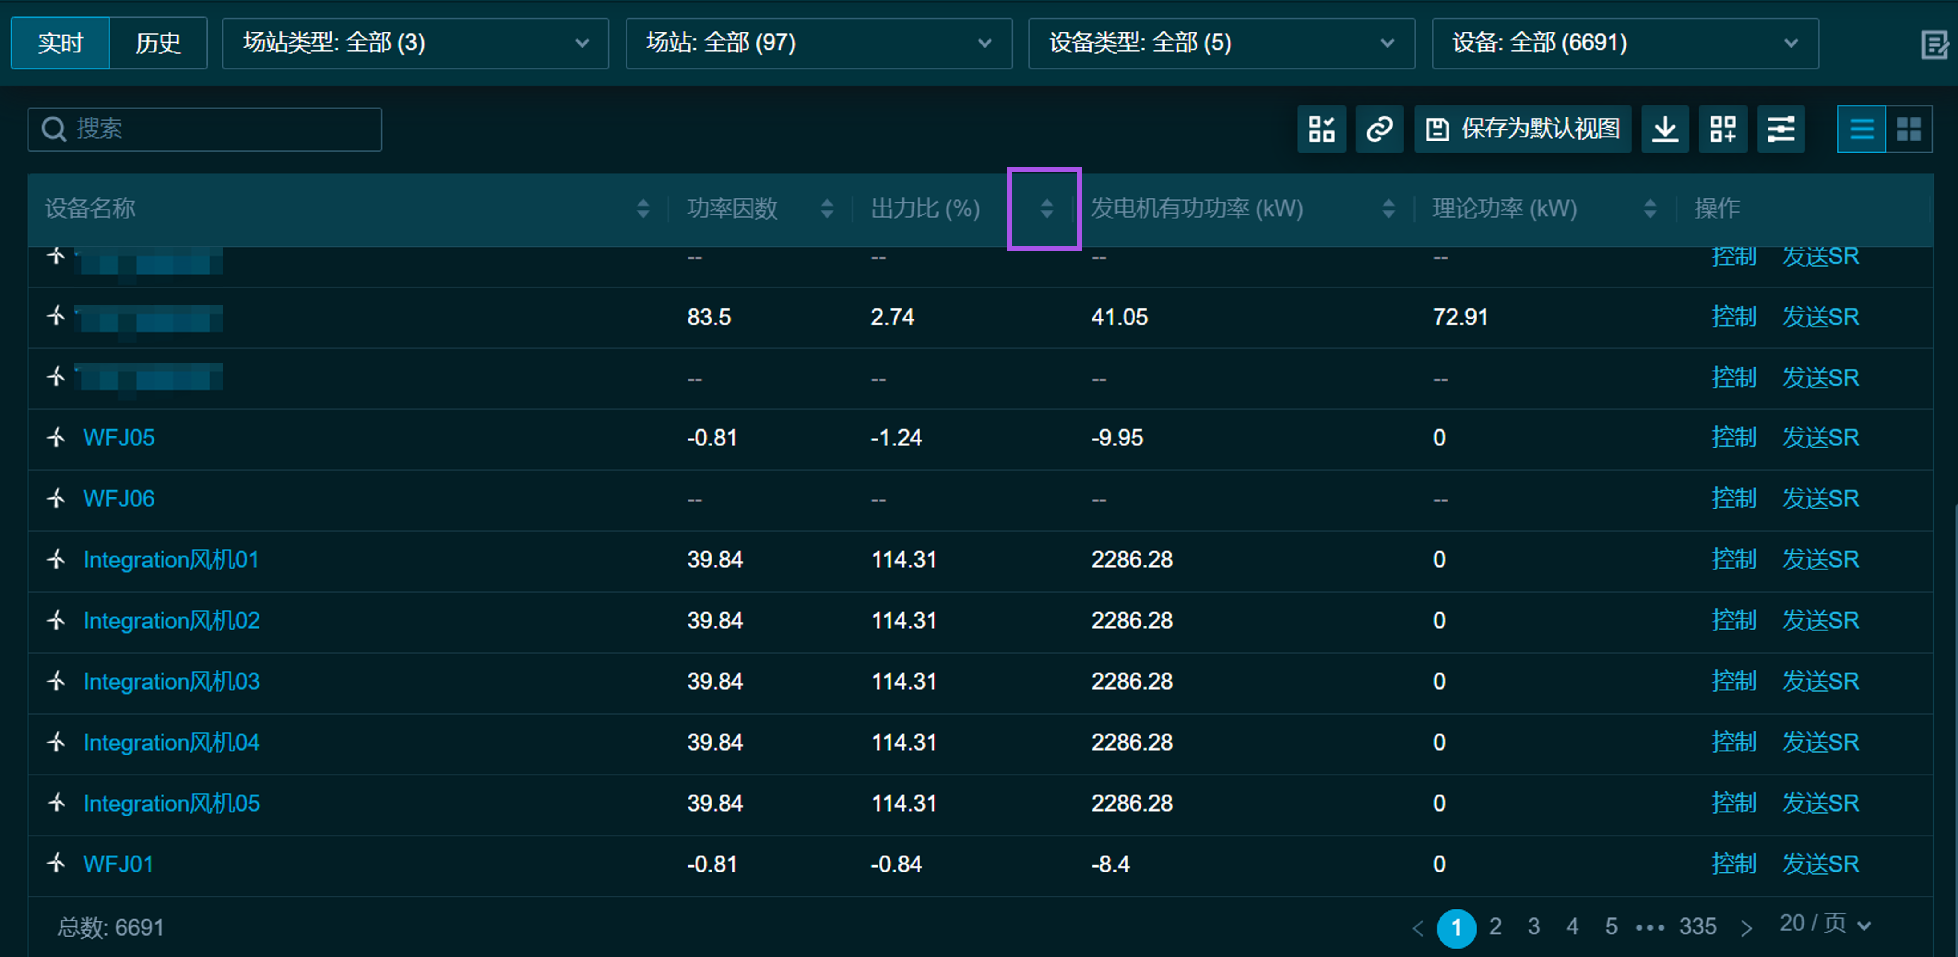Switch to list view mode
The height and width of the screenshot is (957, 1958).
(1861, 129)
